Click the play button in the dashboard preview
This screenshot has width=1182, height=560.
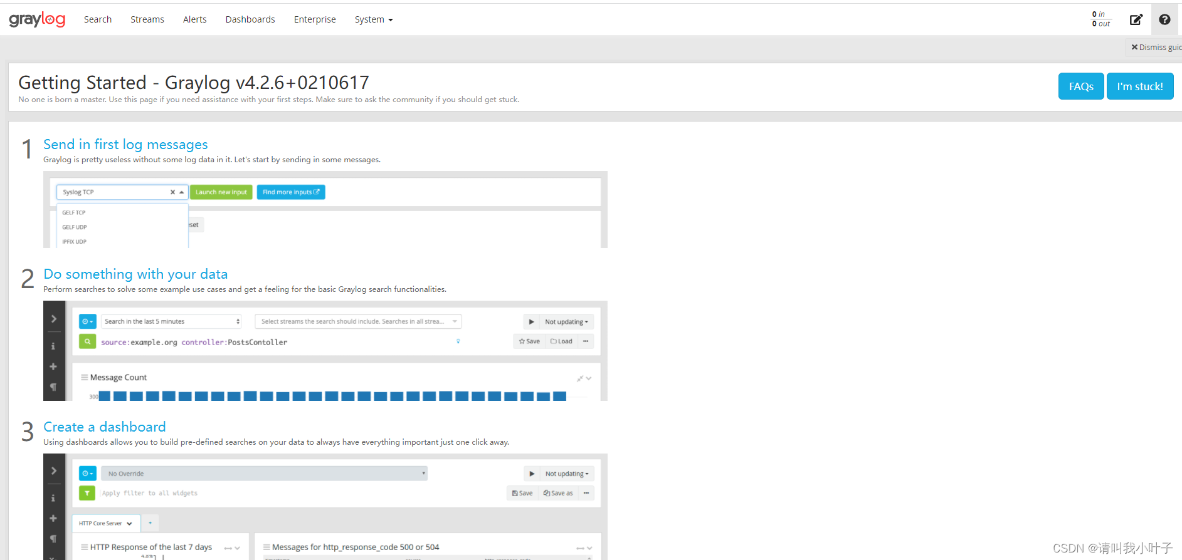pos(532,474)
